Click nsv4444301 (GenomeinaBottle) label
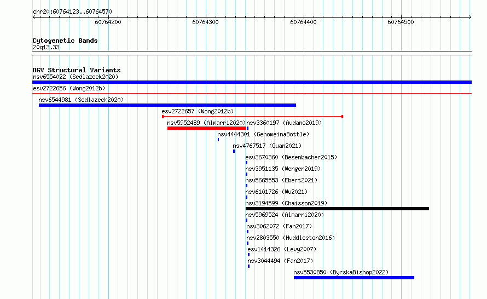The width and height of the screenshot is (487, 299). [x=263, y=134]
